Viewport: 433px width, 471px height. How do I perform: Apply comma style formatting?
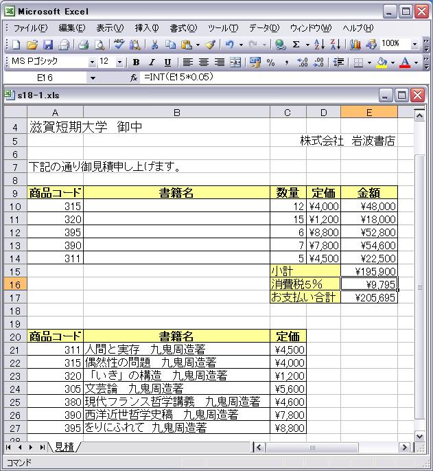[x=287, y=62]
